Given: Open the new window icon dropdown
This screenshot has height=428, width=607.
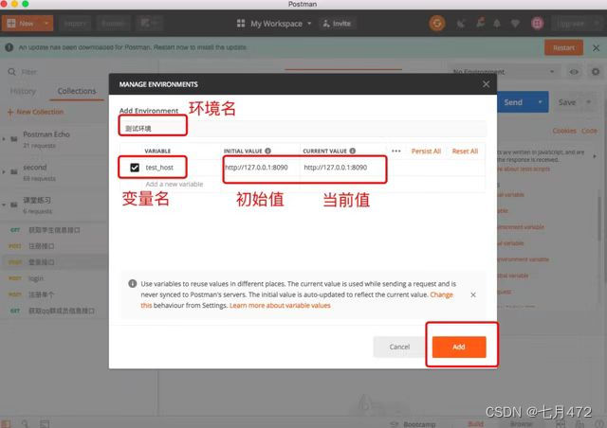Looking at the screenshot, I should (x=150, y=23).
